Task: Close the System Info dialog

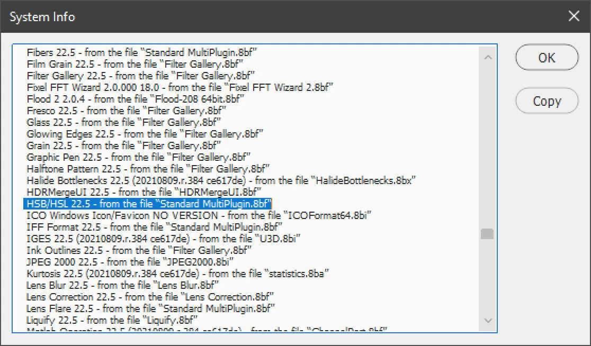Action: (574, 16)
